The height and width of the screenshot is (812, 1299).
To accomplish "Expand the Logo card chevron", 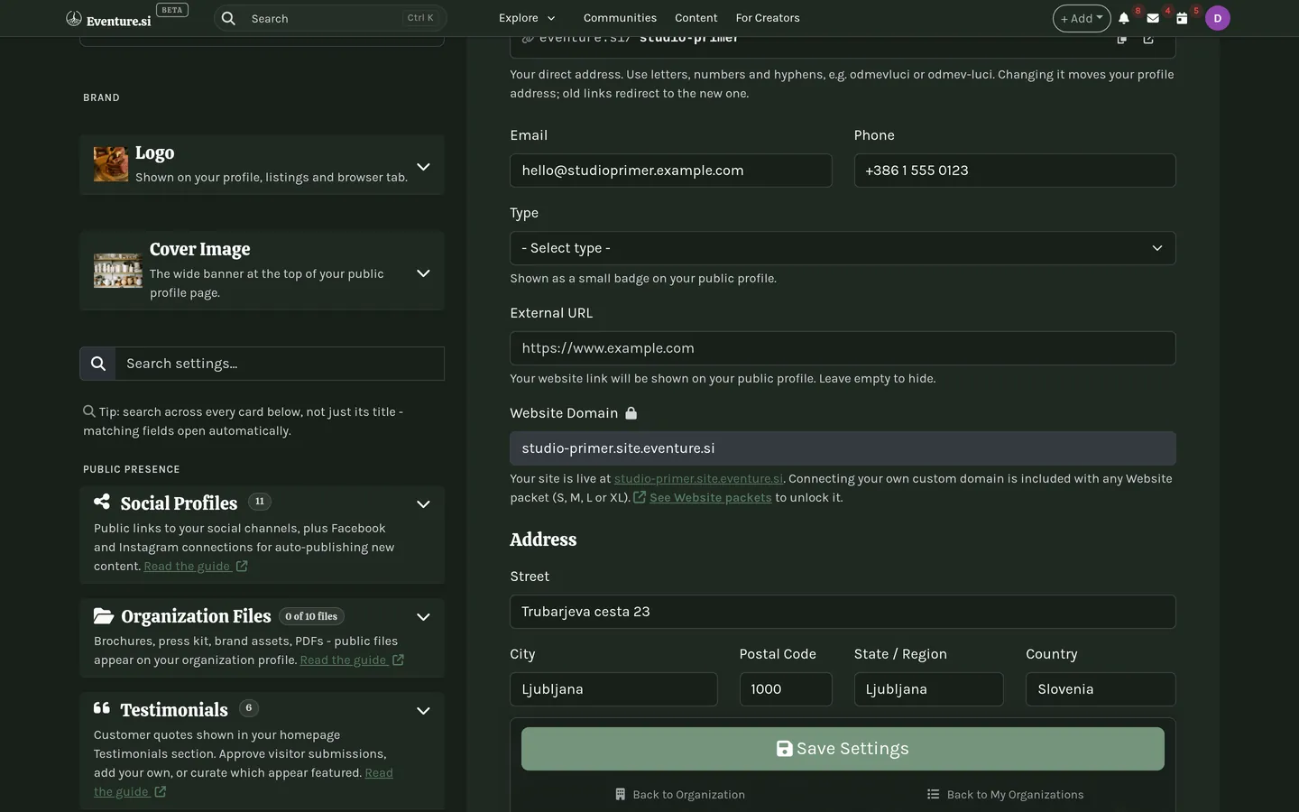I will point(423,167).
